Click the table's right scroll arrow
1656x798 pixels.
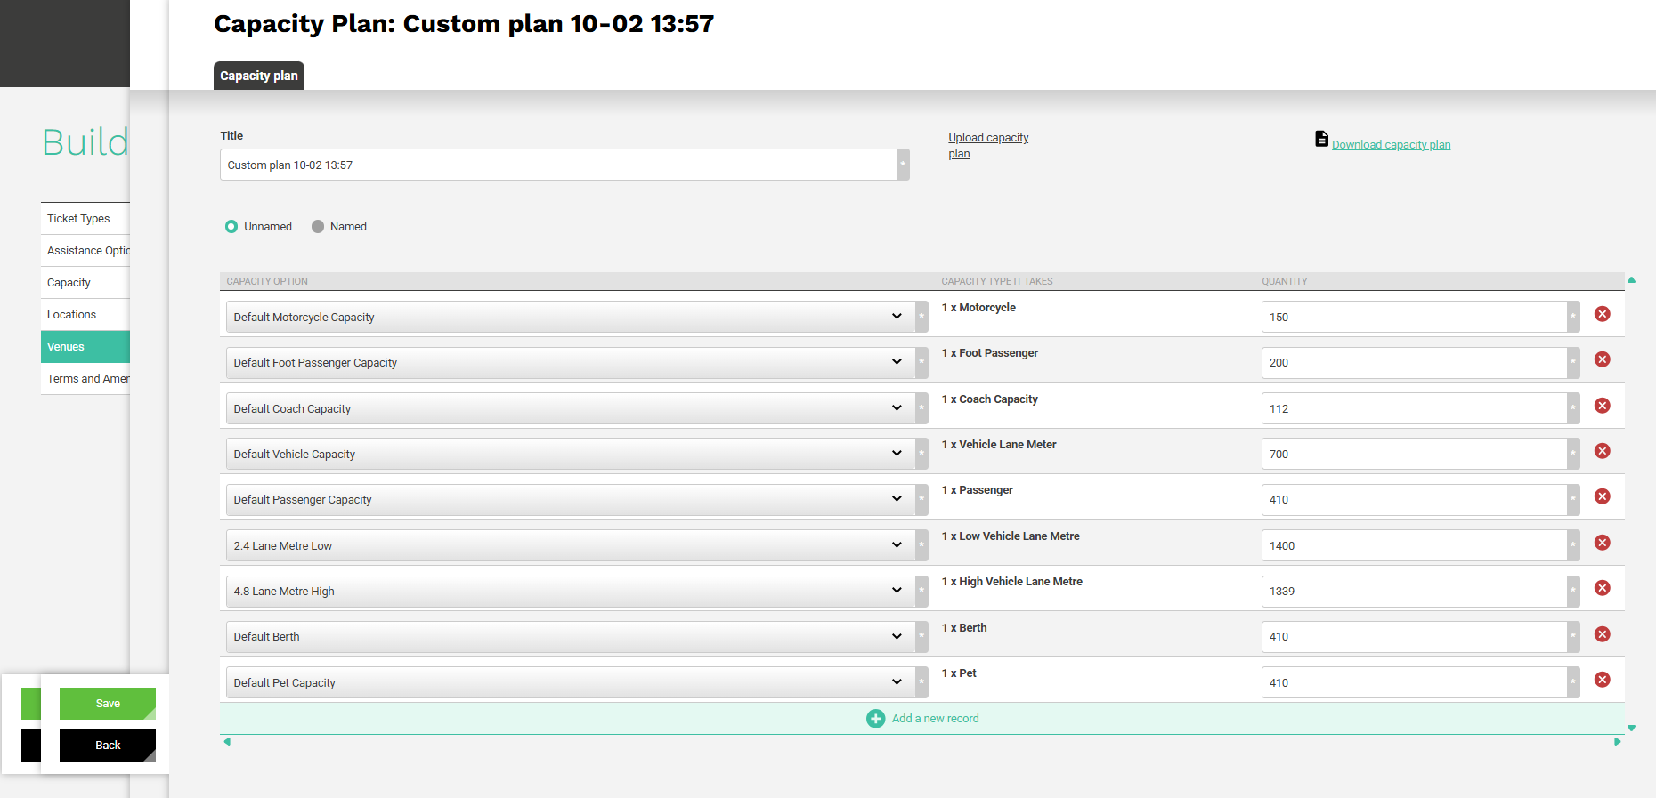click(x=1618, y=741)
